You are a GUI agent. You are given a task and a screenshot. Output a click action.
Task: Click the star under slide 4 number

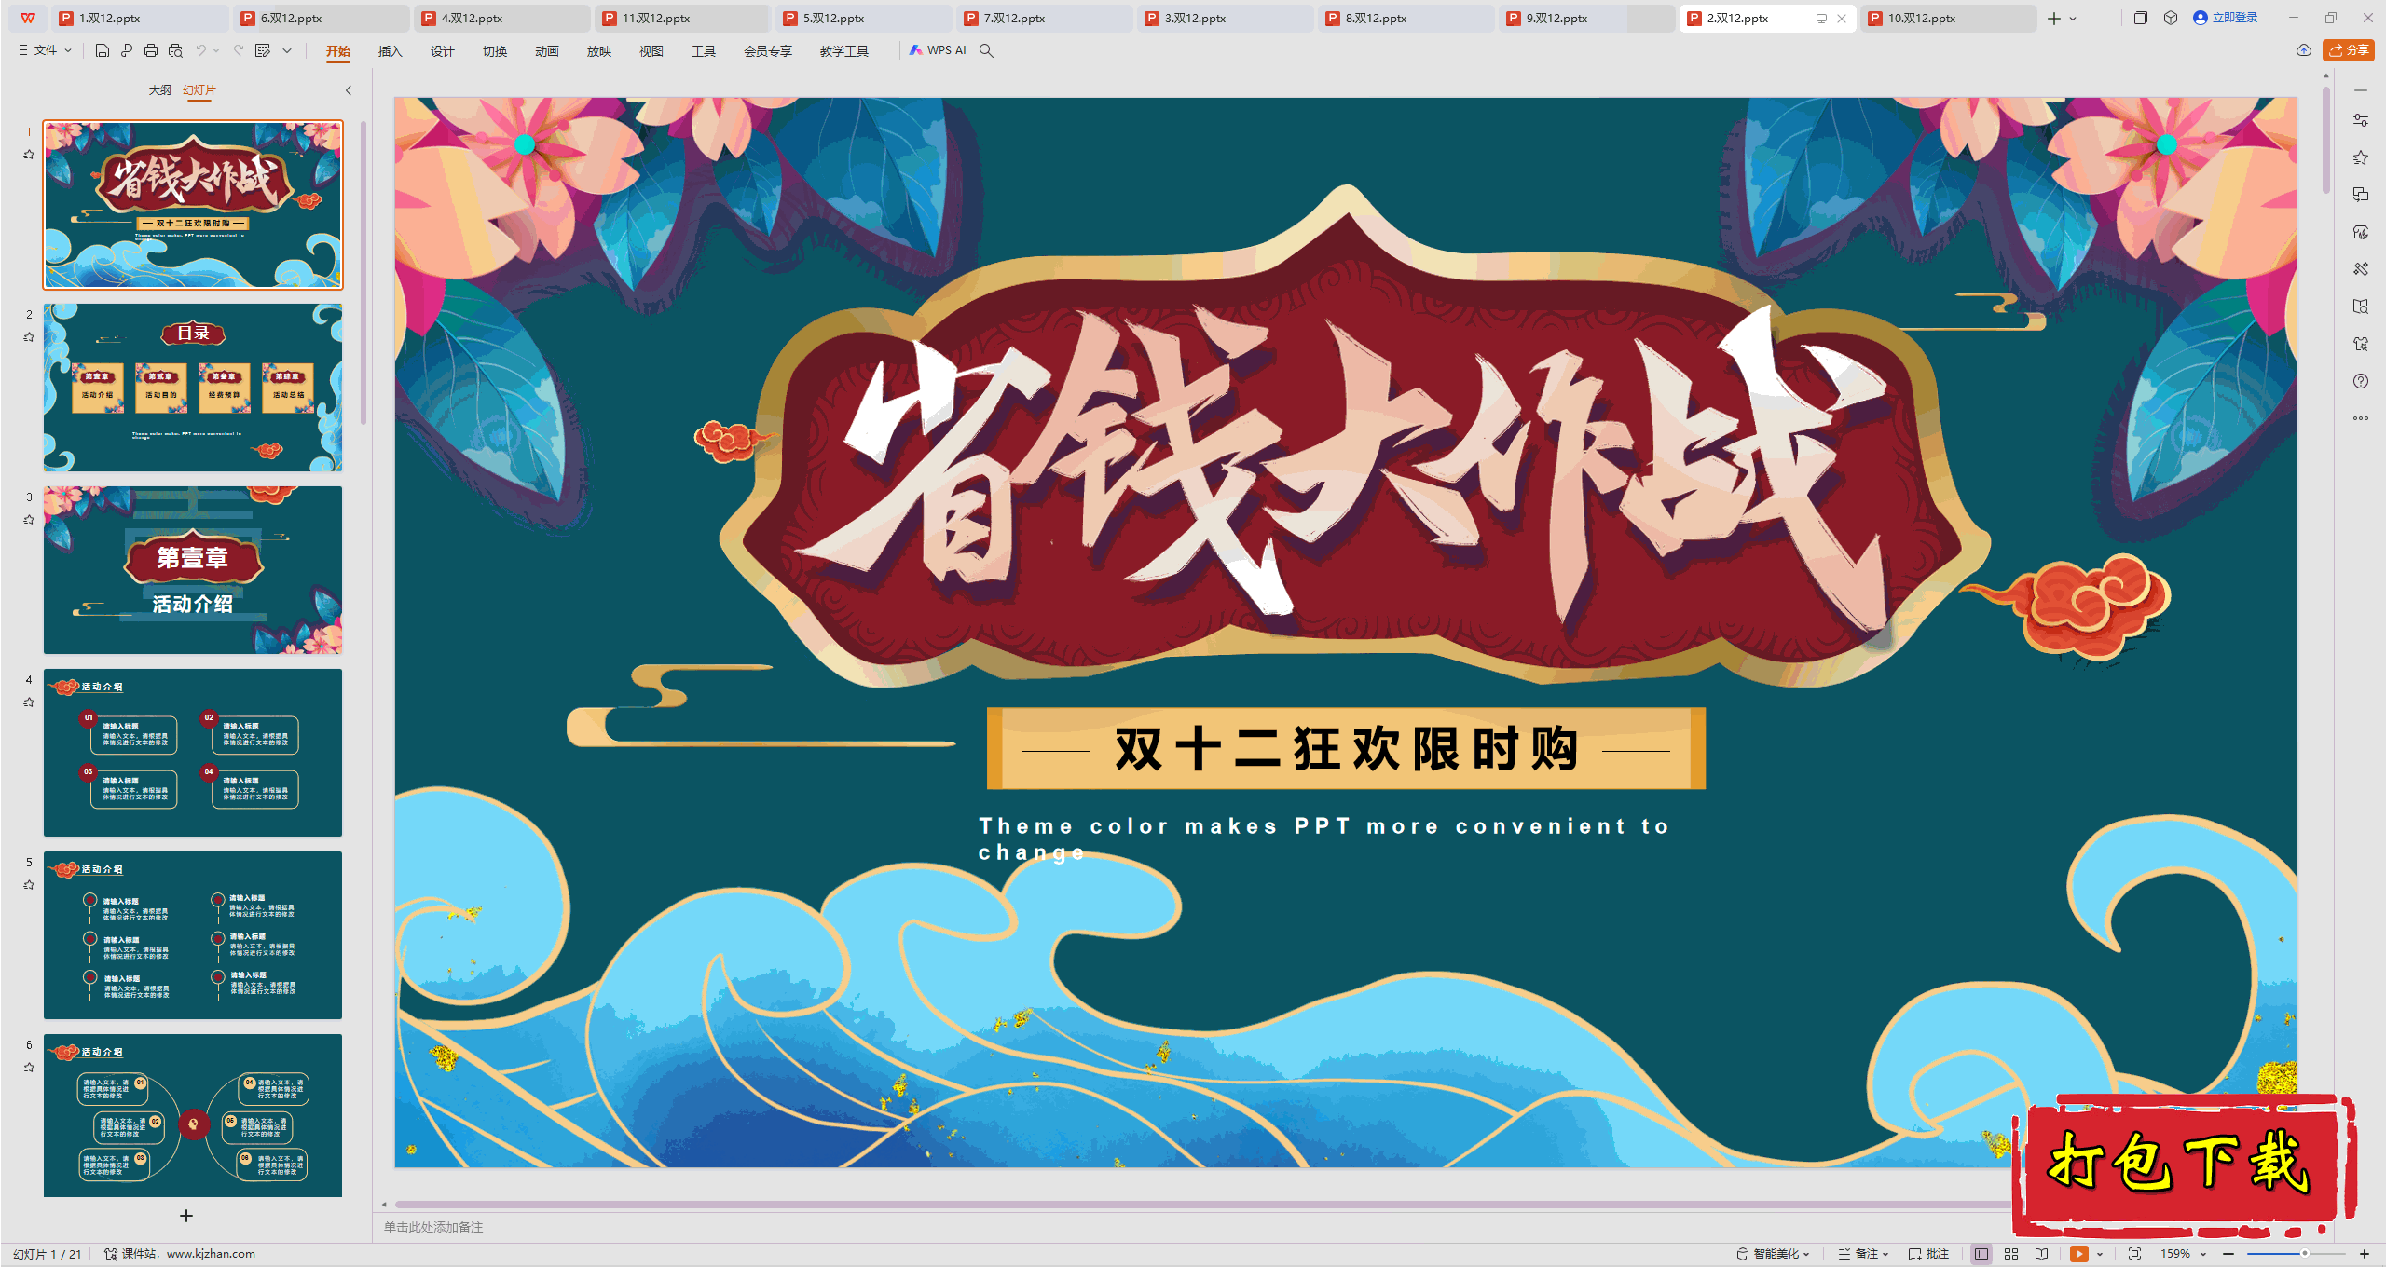point(29,702)
